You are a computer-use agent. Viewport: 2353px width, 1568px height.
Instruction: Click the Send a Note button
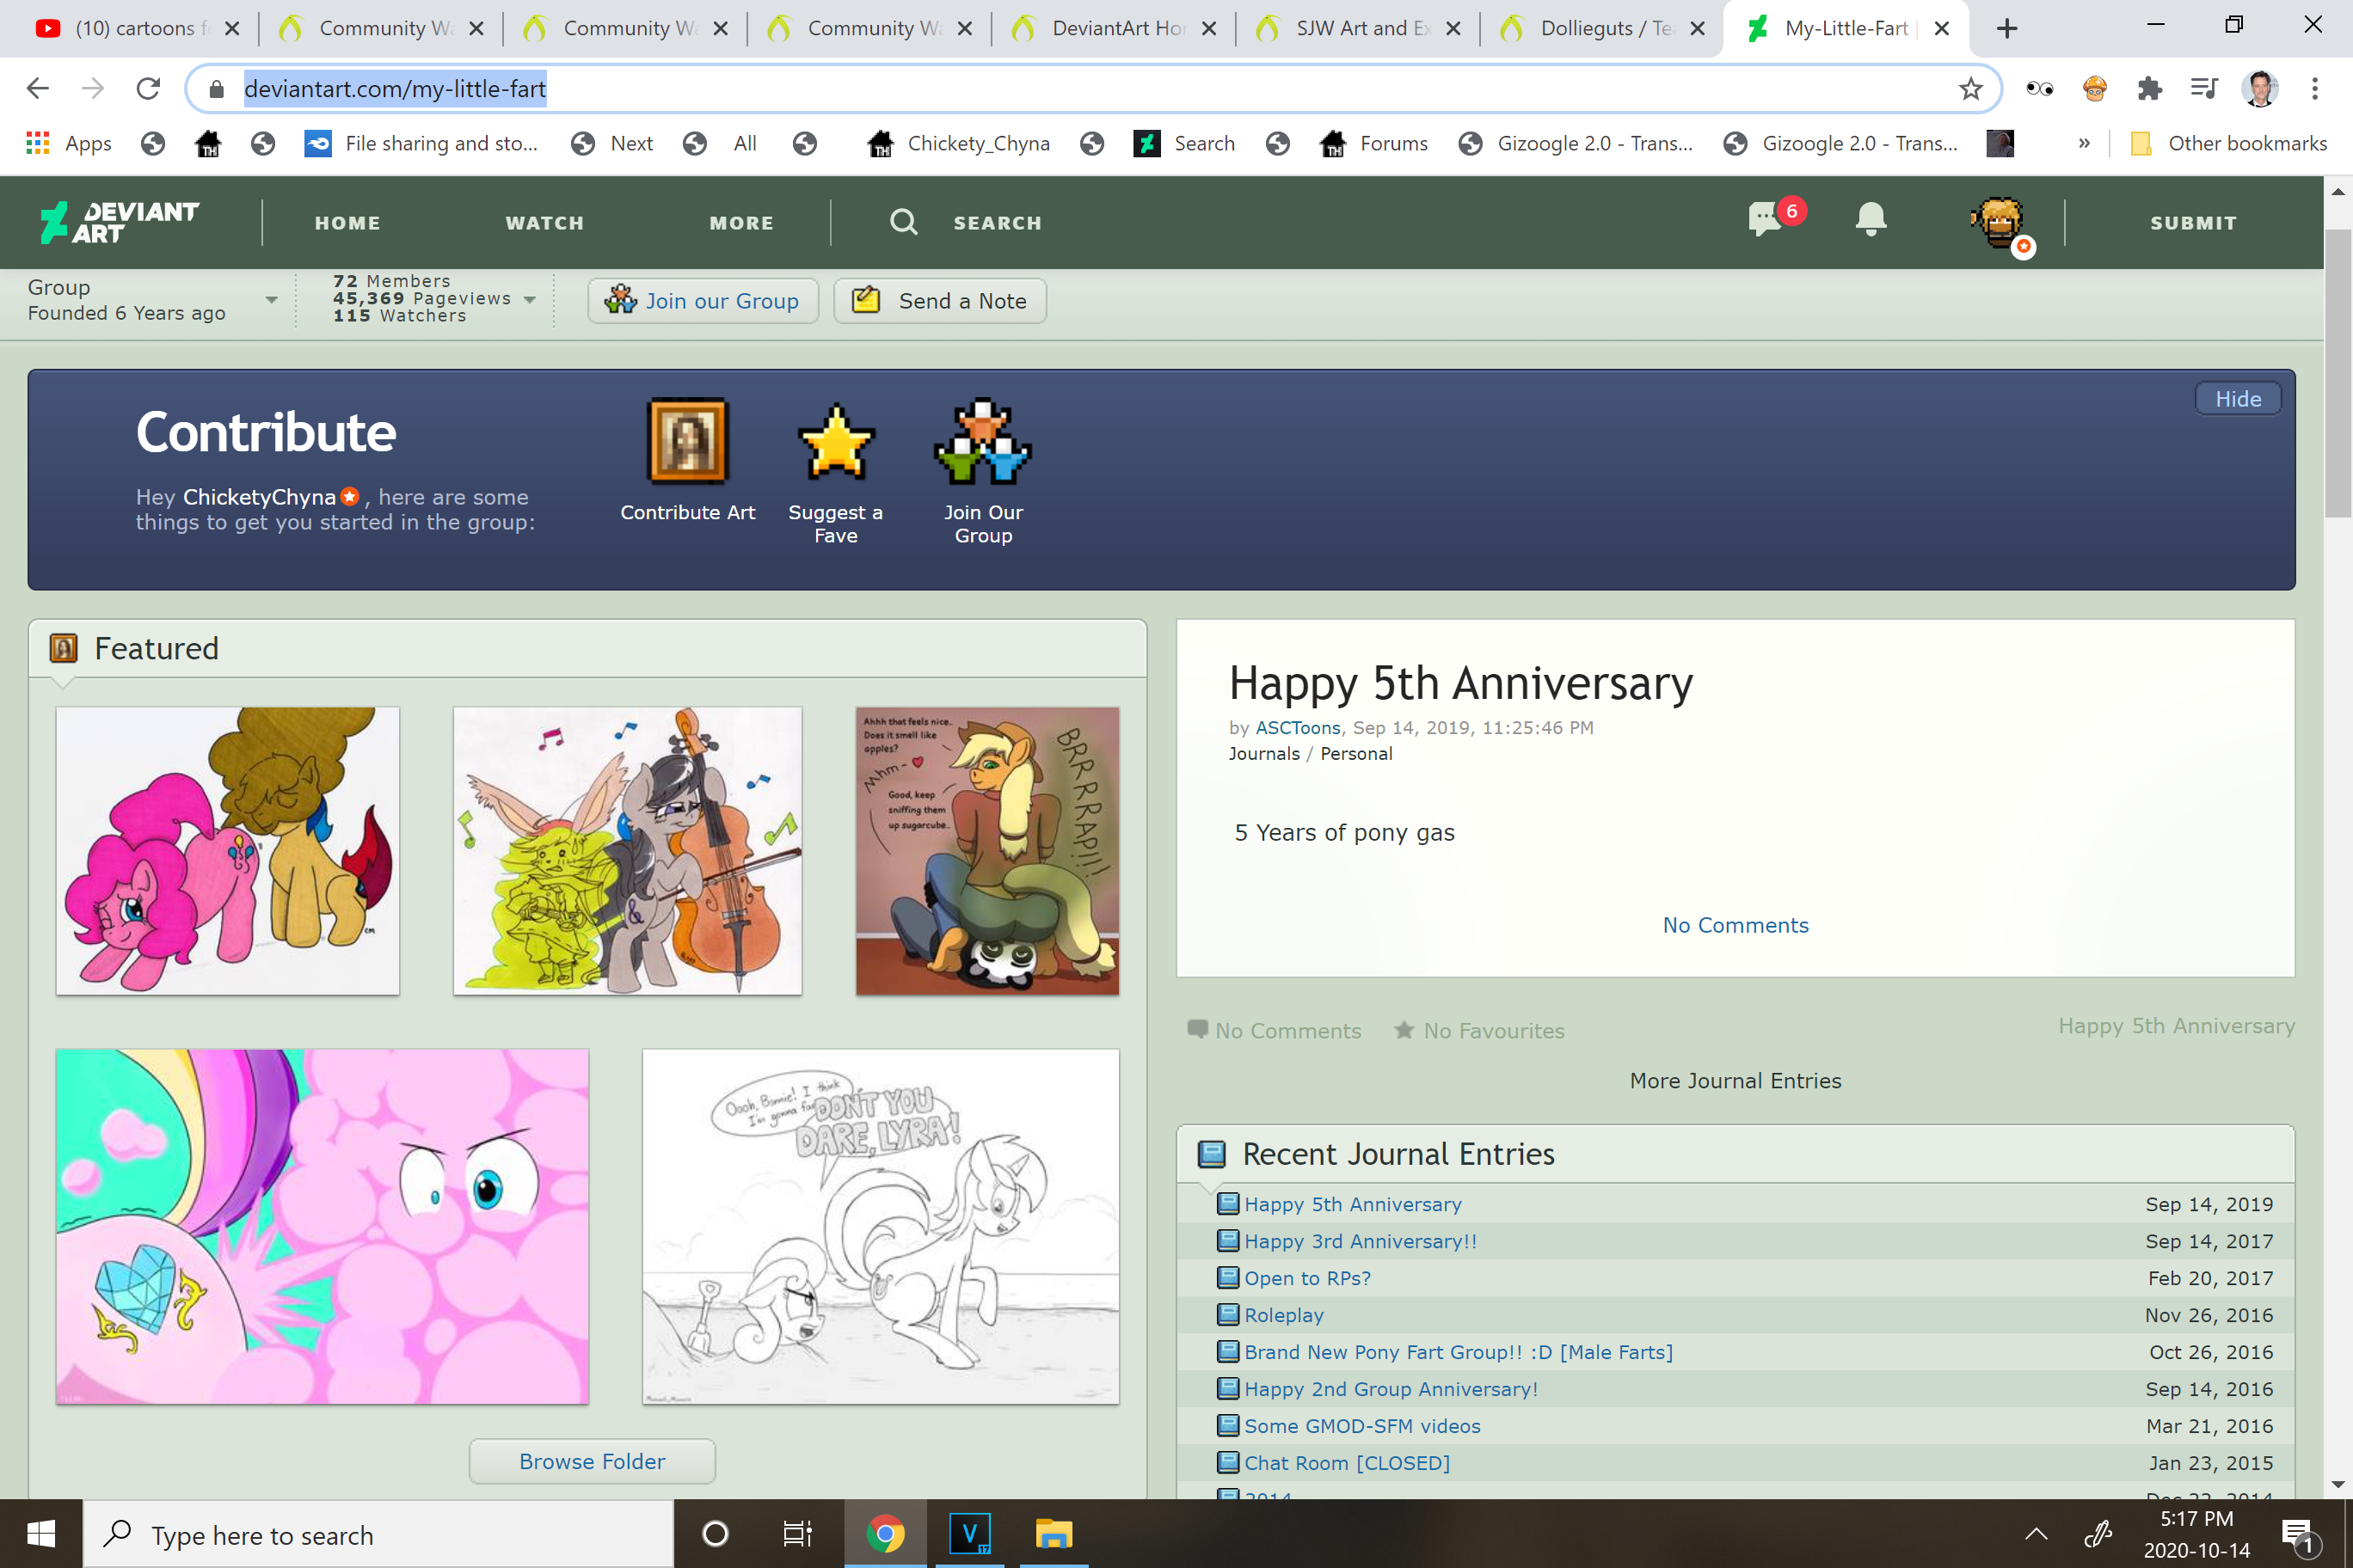[x=939, y=301]
